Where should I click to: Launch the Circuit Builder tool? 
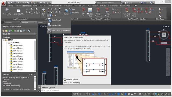point(19,12)
